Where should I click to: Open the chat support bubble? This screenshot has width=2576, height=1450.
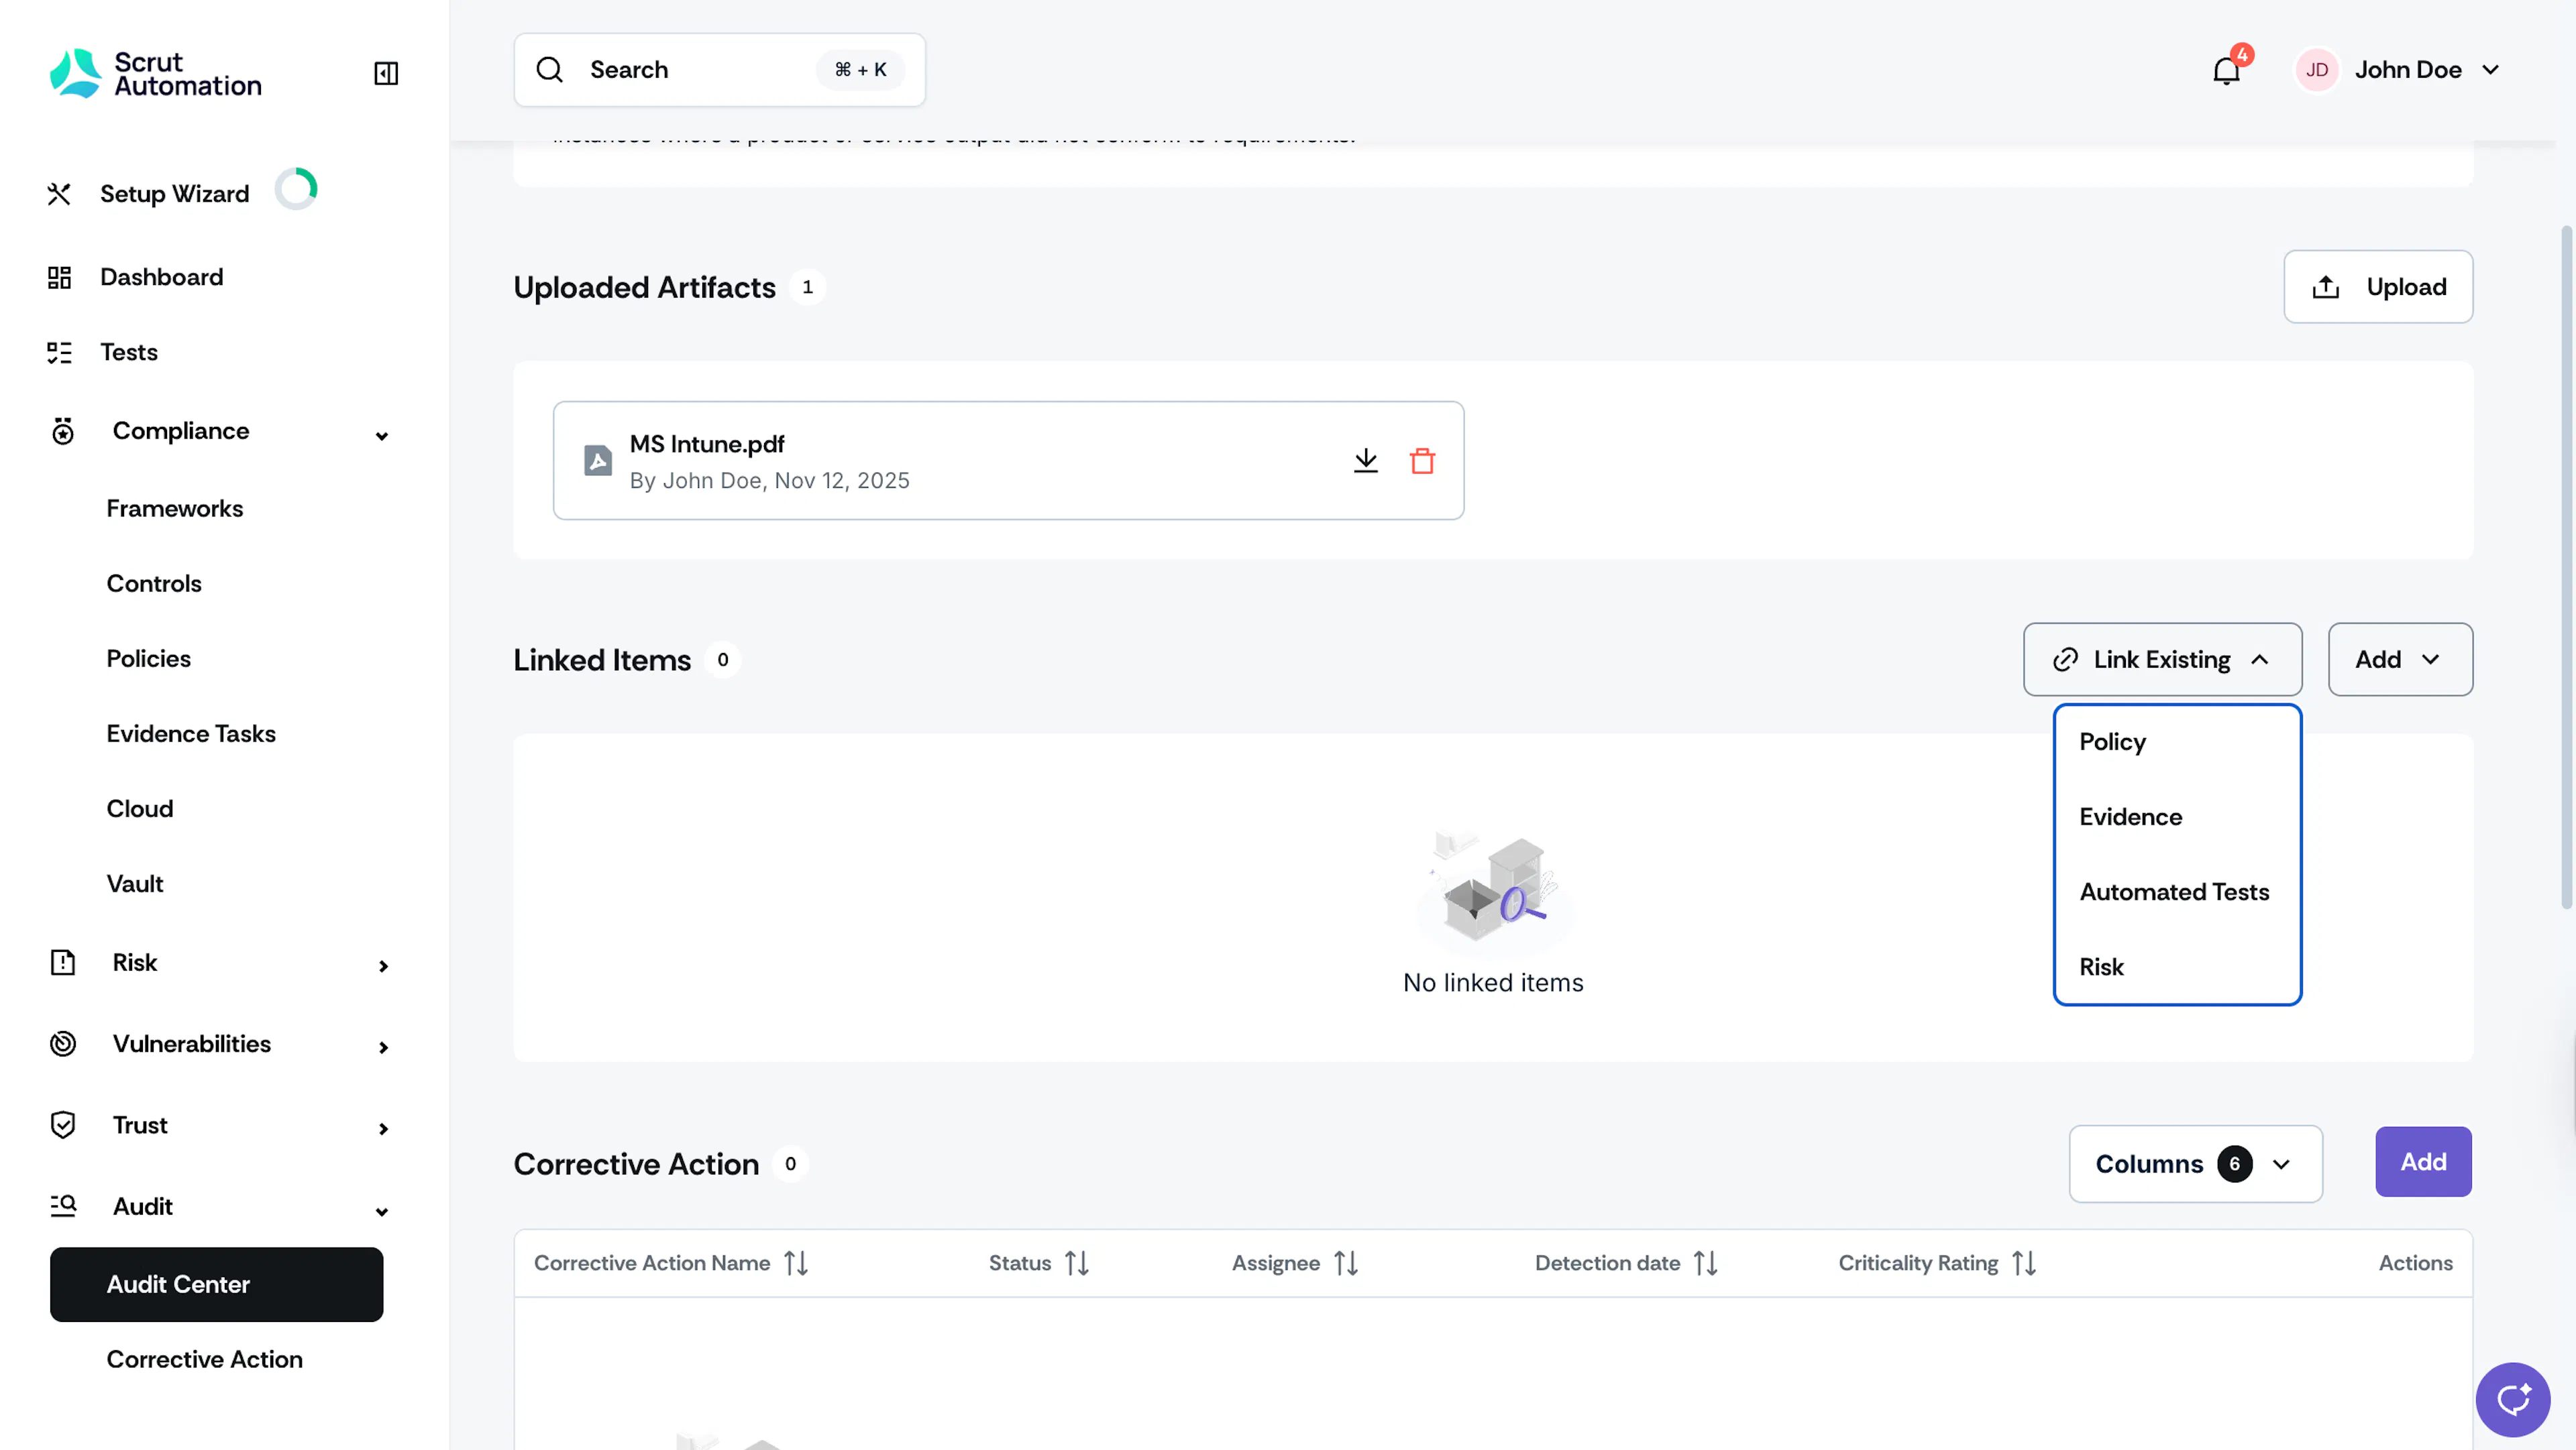[2512, 1399]
